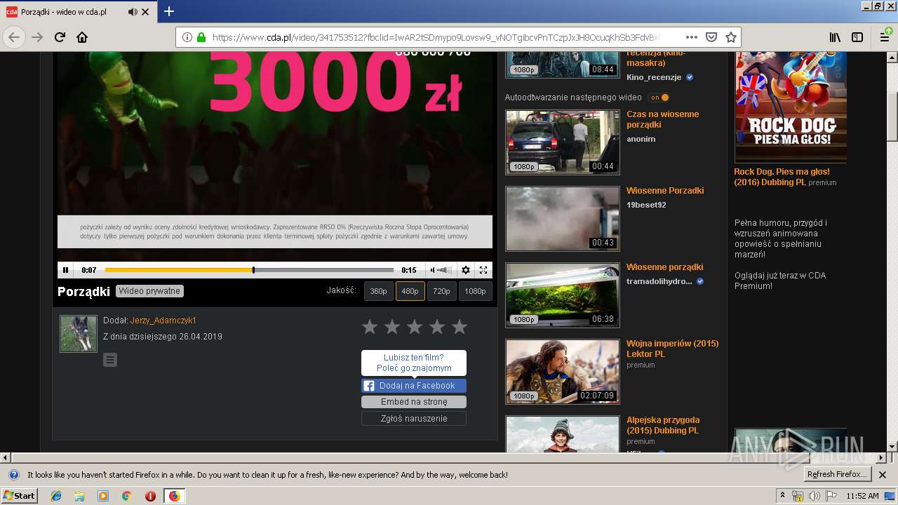Image resolution: width=898 pixels, height=505 pixels.
Task: Open the system tray volume icon
Action: tap(814, 496)
